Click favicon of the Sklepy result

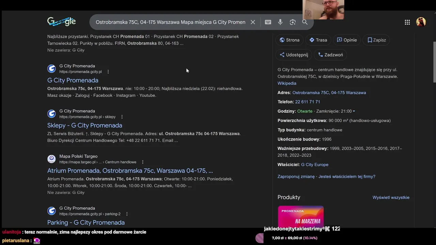pos(51,114)
